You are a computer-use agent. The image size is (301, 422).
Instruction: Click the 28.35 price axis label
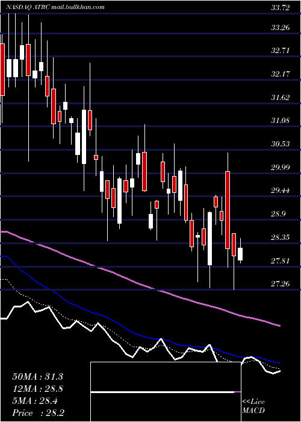click(281, 237)
